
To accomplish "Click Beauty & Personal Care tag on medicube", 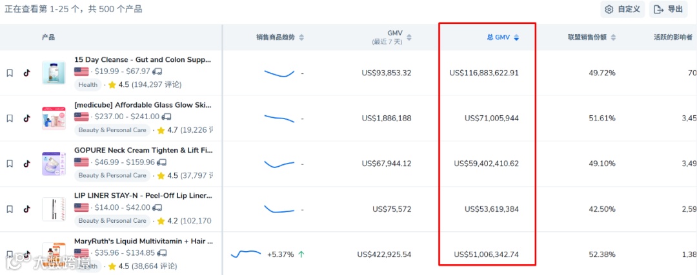I will tap(112, 130).
